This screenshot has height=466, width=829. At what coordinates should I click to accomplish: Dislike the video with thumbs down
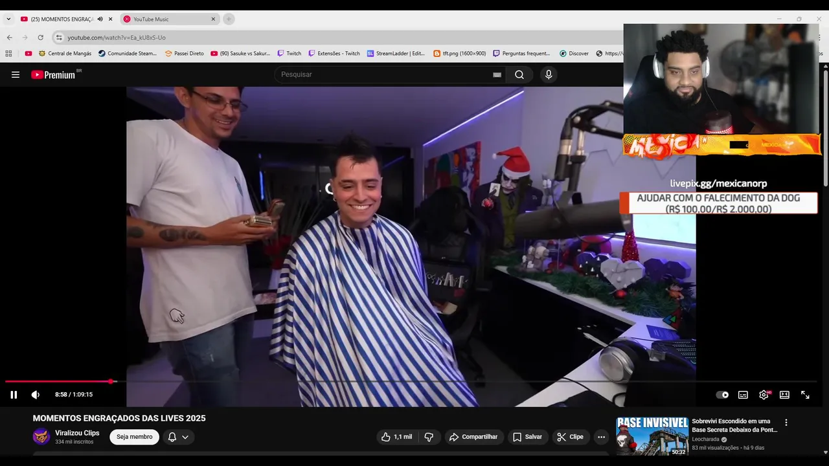[429, 437]
